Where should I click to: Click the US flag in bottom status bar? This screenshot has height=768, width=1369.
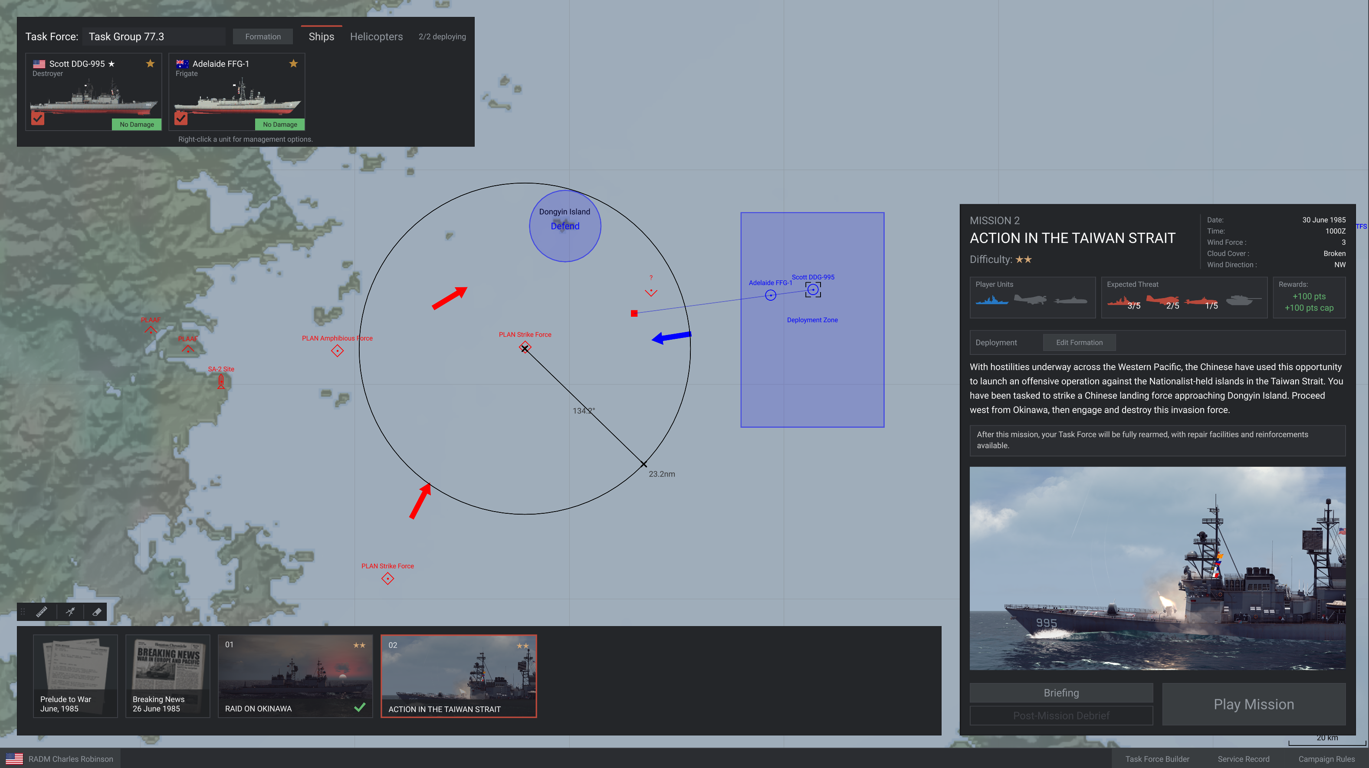pyautogui.click(x=14, y=759)
